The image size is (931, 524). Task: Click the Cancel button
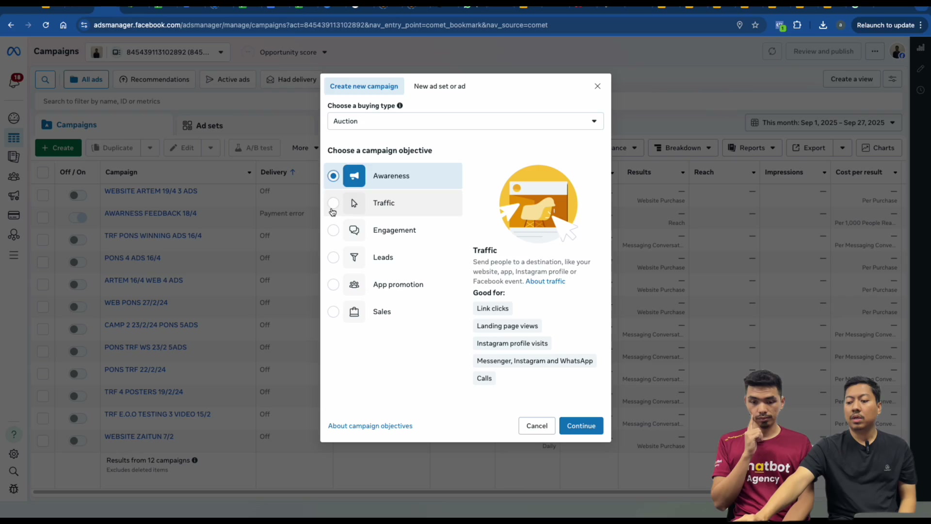point(537,426)
